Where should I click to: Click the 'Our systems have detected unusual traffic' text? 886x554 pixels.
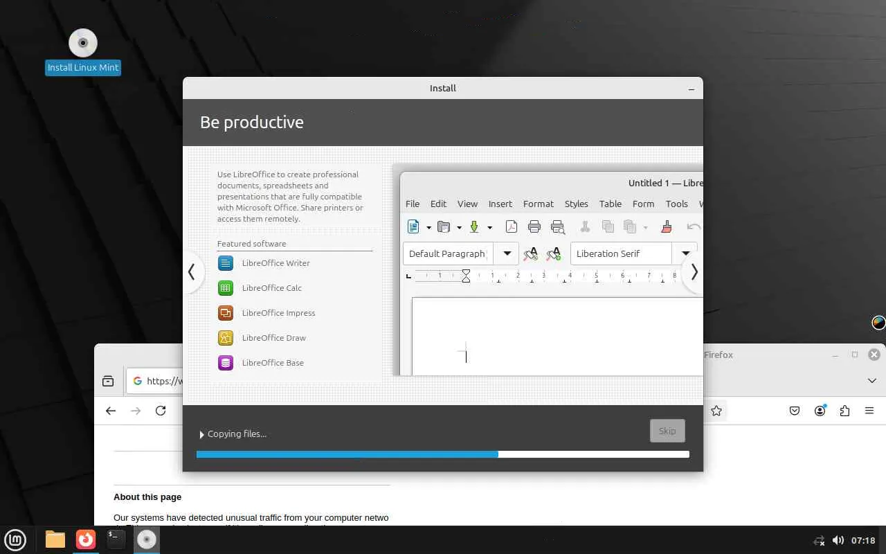coord(251,517)
